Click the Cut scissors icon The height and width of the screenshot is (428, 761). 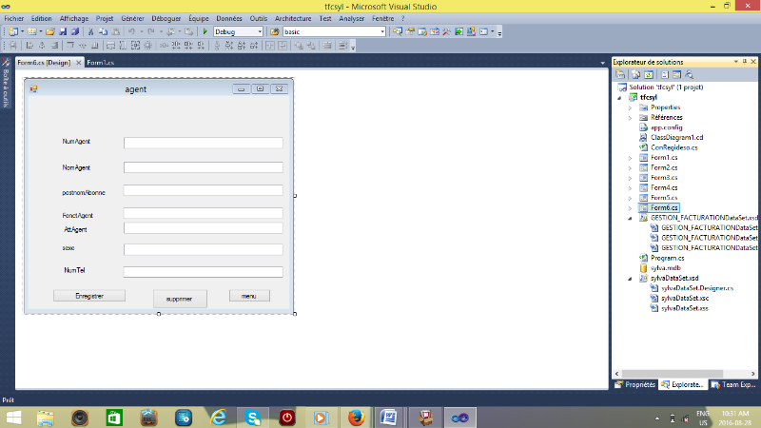[90, 31]
